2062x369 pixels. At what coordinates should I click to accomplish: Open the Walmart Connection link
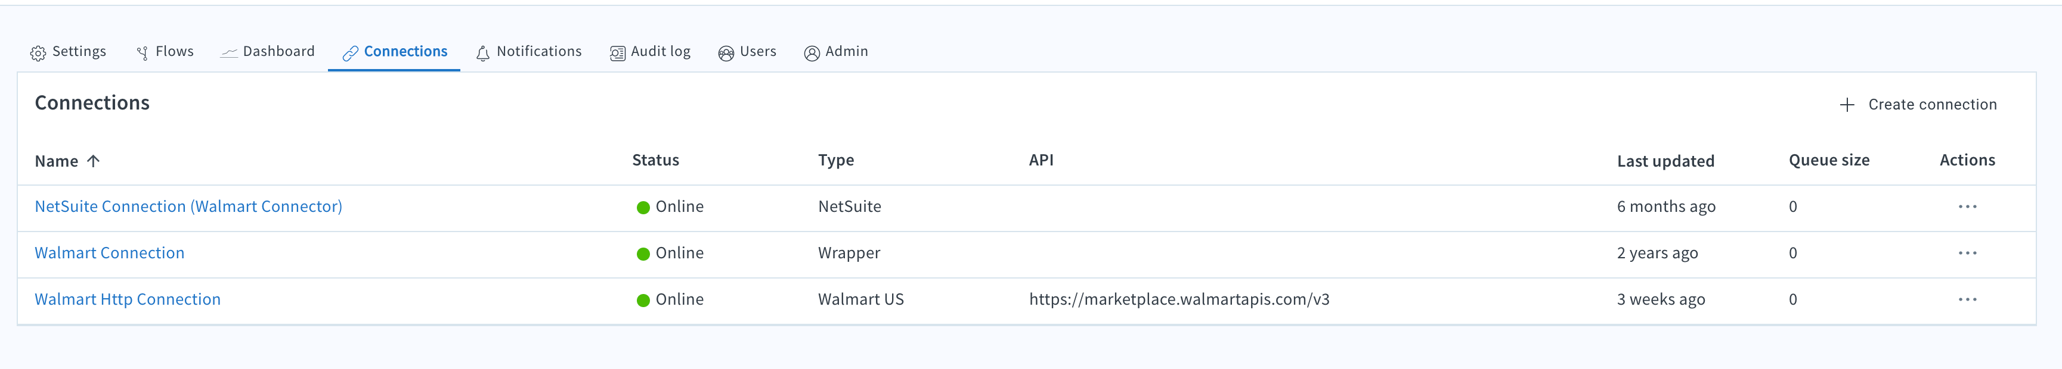tap(110, 253)
